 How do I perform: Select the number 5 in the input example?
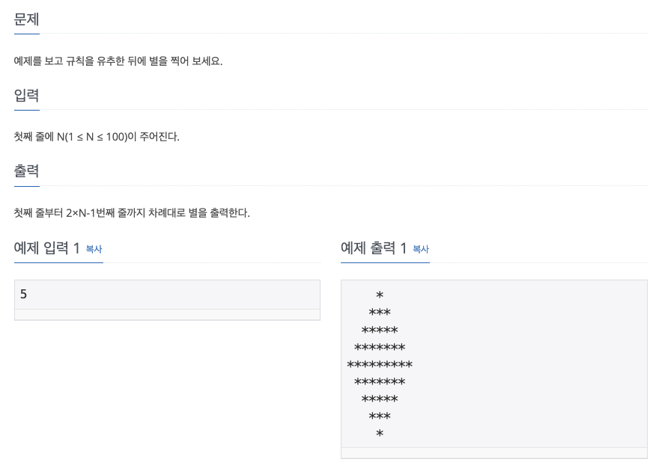click(x=23, y=294)
